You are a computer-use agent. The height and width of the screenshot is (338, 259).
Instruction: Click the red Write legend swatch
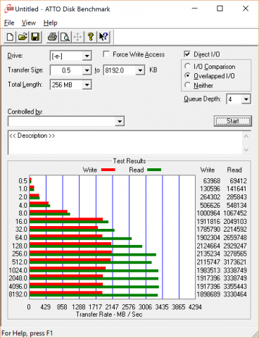(108, 170)
